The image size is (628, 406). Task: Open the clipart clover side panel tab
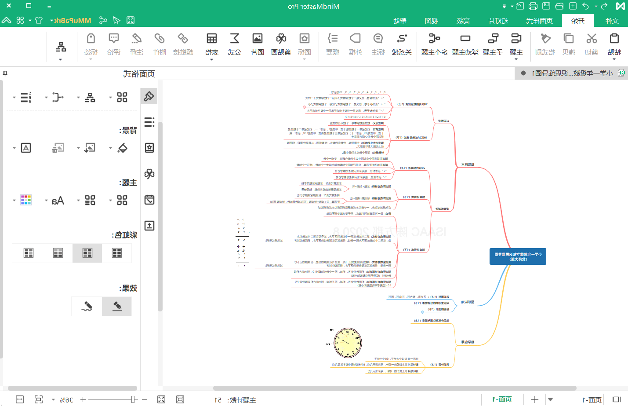click(149, 174)
